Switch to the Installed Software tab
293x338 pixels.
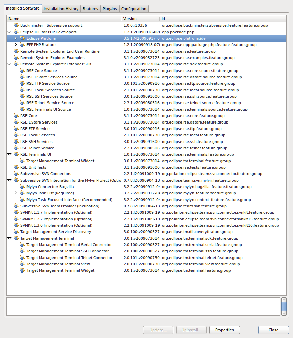click(x=23, y=8)
